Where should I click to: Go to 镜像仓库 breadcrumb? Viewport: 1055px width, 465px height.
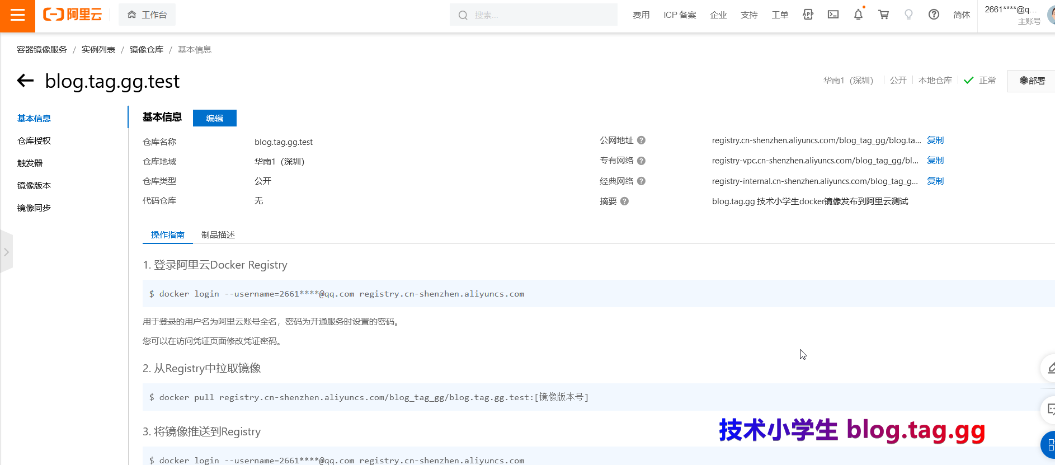click(x=147, y=50)
